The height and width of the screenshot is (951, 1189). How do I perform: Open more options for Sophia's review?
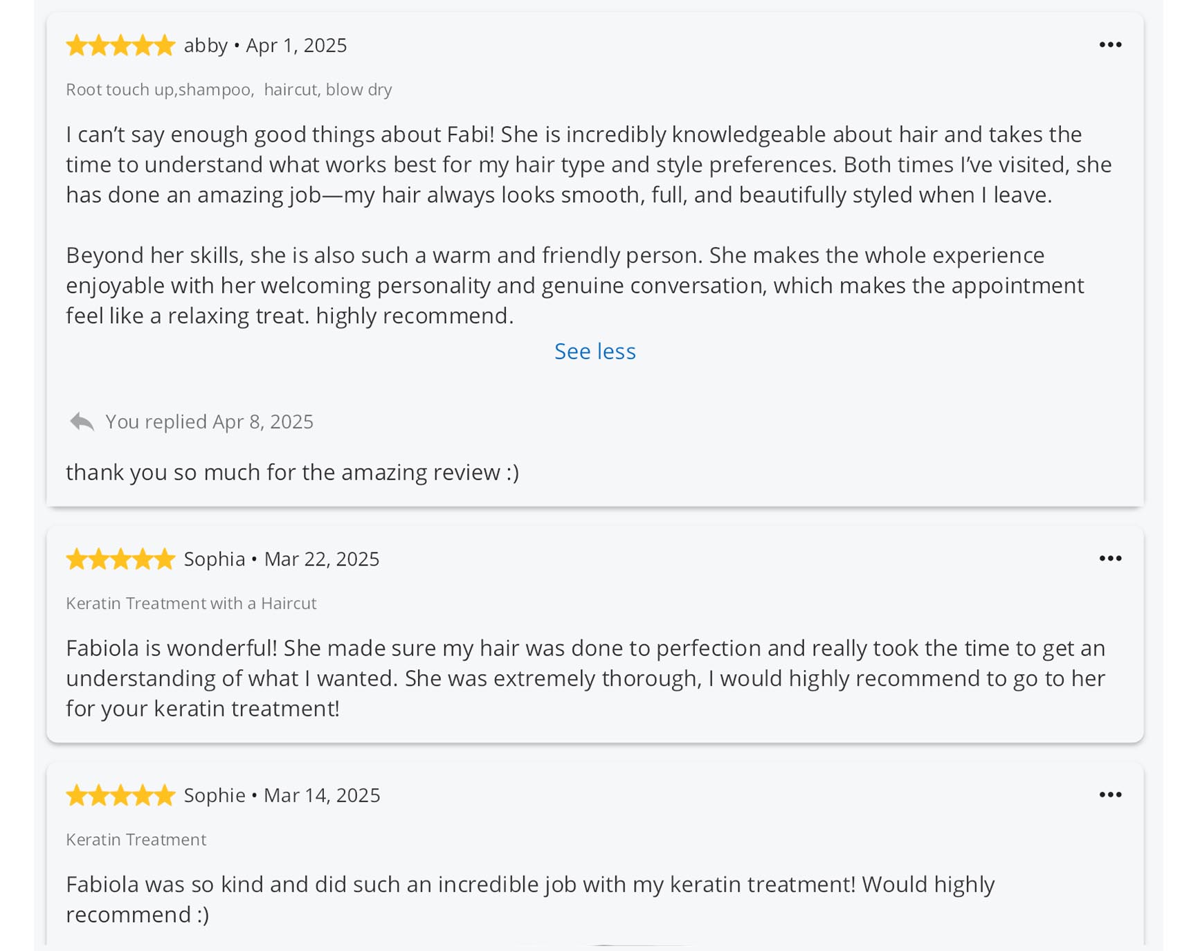[1109, 559]
